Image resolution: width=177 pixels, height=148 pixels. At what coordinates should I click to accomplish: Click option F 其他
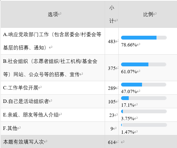10,128
